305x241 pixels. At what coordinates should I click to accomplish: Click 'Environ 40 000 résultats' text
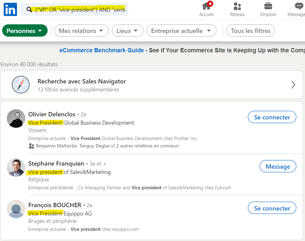[x=29, y=64]
